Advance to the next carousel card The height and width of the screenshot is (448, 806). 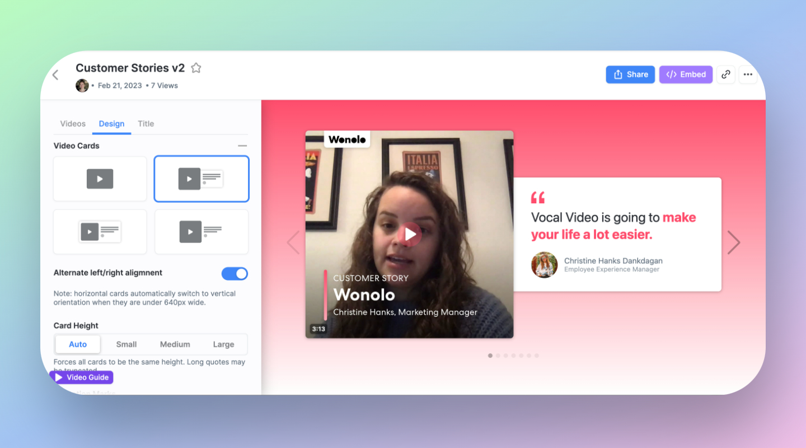coord(734,242)
